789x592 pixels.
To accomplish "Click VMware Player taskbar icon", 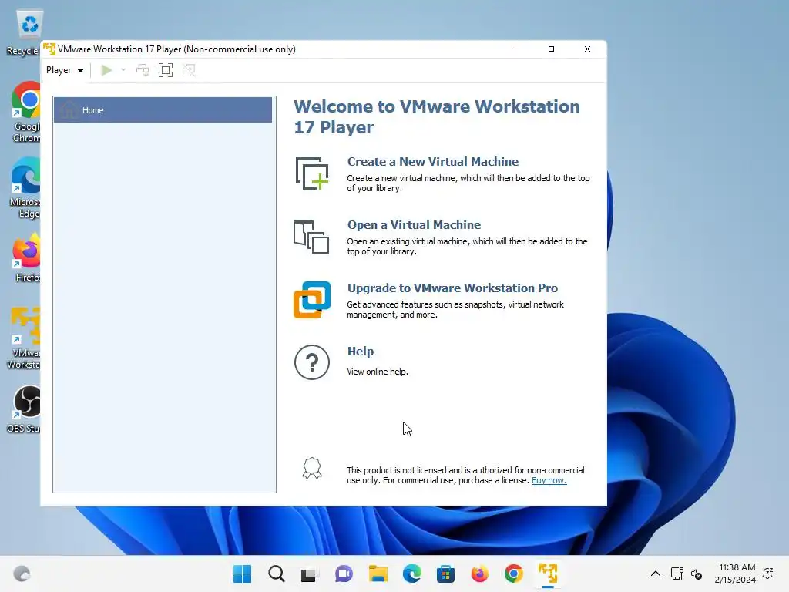I will [548, 573].
